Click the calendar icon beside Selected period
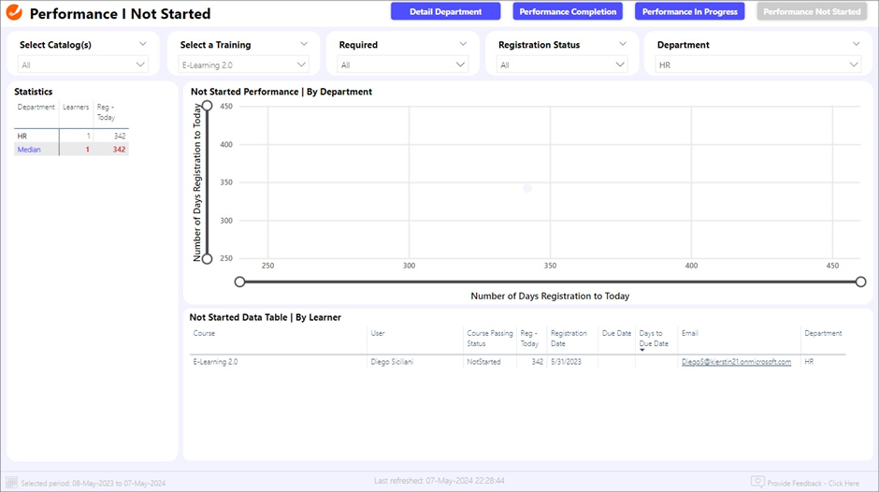The height and width of the screenshot is (492, 879). coord(12,483)
